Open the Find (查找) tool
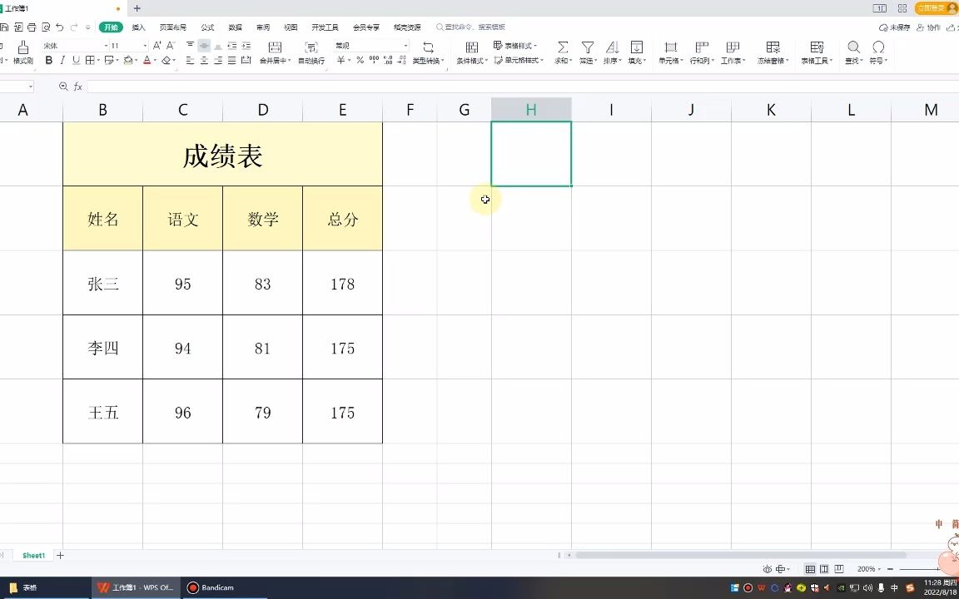Viewport: 959px width, 599px height. (x=852, y=48)
